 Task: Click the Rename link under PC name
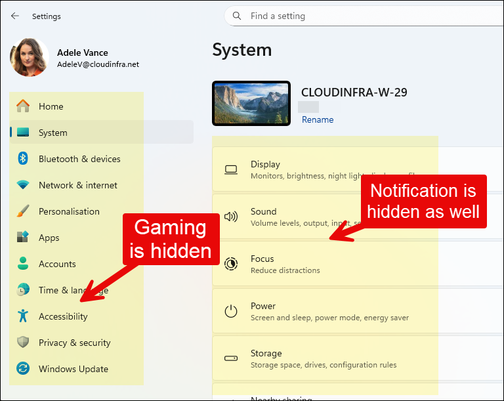(318, 119)
